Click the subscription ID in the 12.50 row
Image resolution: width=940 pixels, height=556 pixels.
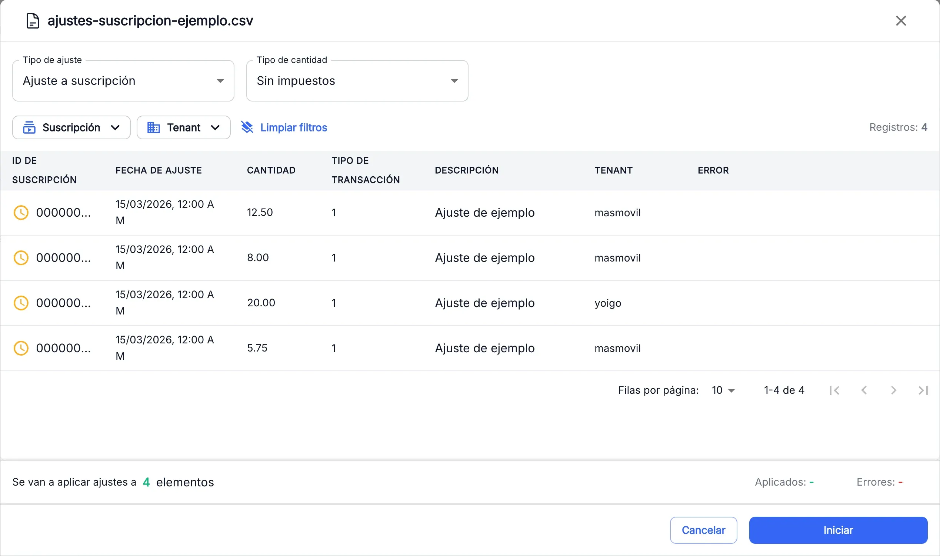coord(63,212)
